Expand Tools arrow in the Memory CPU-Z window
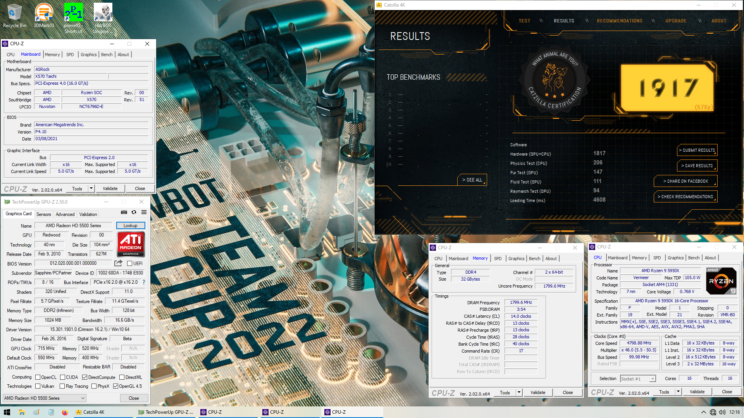Image resolution: width=744 pixels, height=418 pixels. pyautogui.click(x=519, y=392)
